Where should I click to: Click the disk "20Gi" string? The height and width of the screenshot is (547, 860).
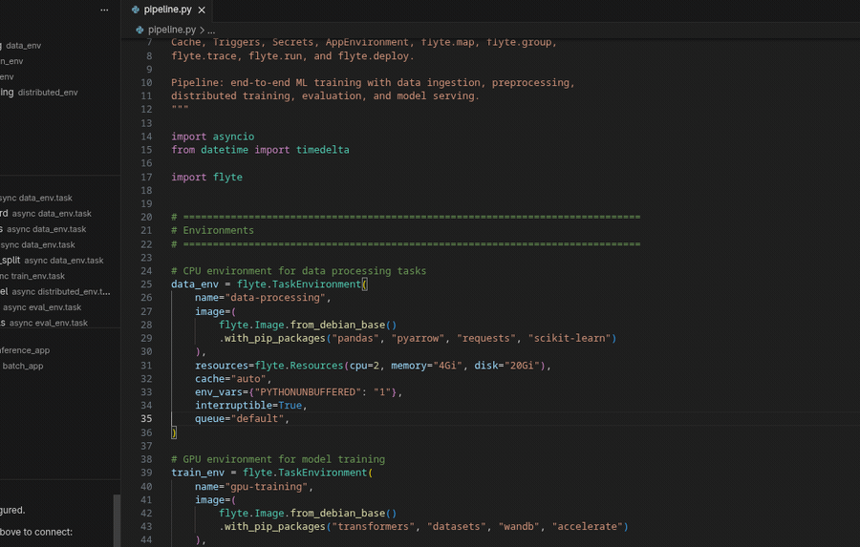click(522, 365)
